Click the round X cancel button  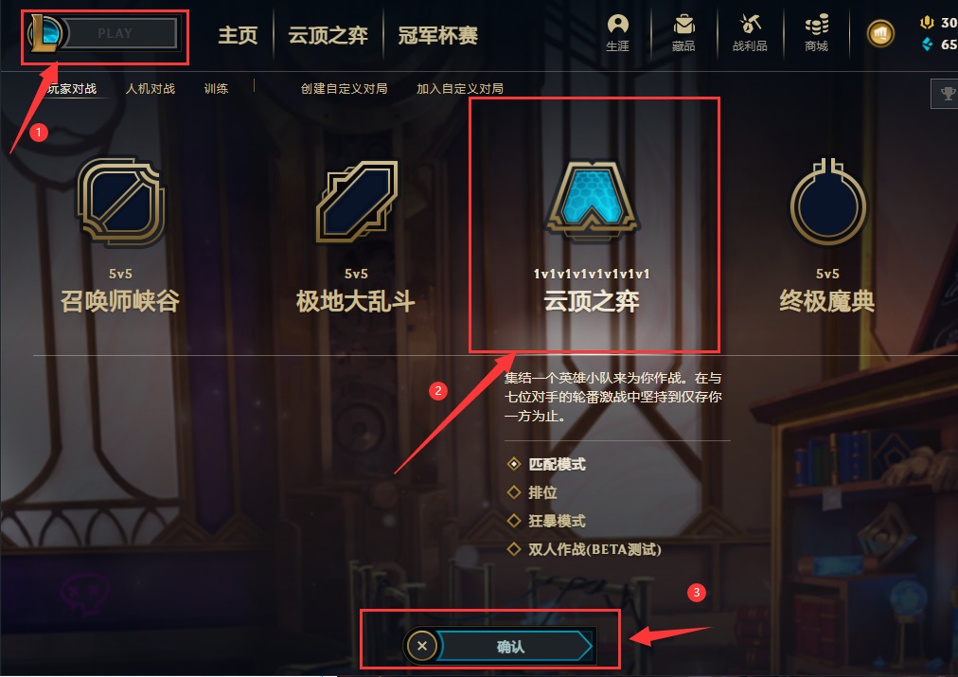(421, 646)
